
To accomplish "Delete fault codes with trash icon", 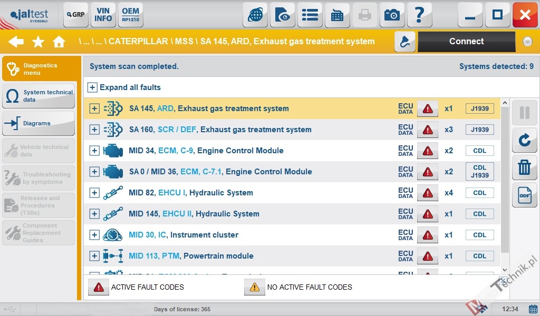I will (x=525, y=167).
